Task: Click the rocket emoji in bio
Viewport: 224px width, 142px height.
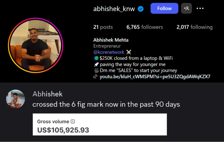Action: pos(96,64)
